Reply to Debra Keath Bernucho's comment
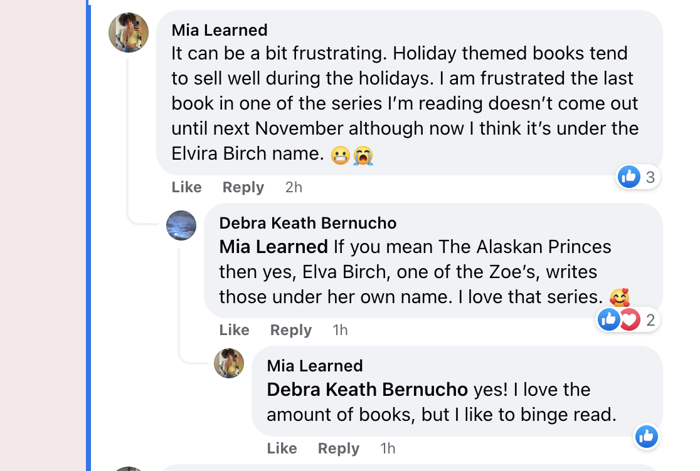Image resolution: width=700 pixels, height=471 pixels. pyautogui.click(x=290, y=330)
